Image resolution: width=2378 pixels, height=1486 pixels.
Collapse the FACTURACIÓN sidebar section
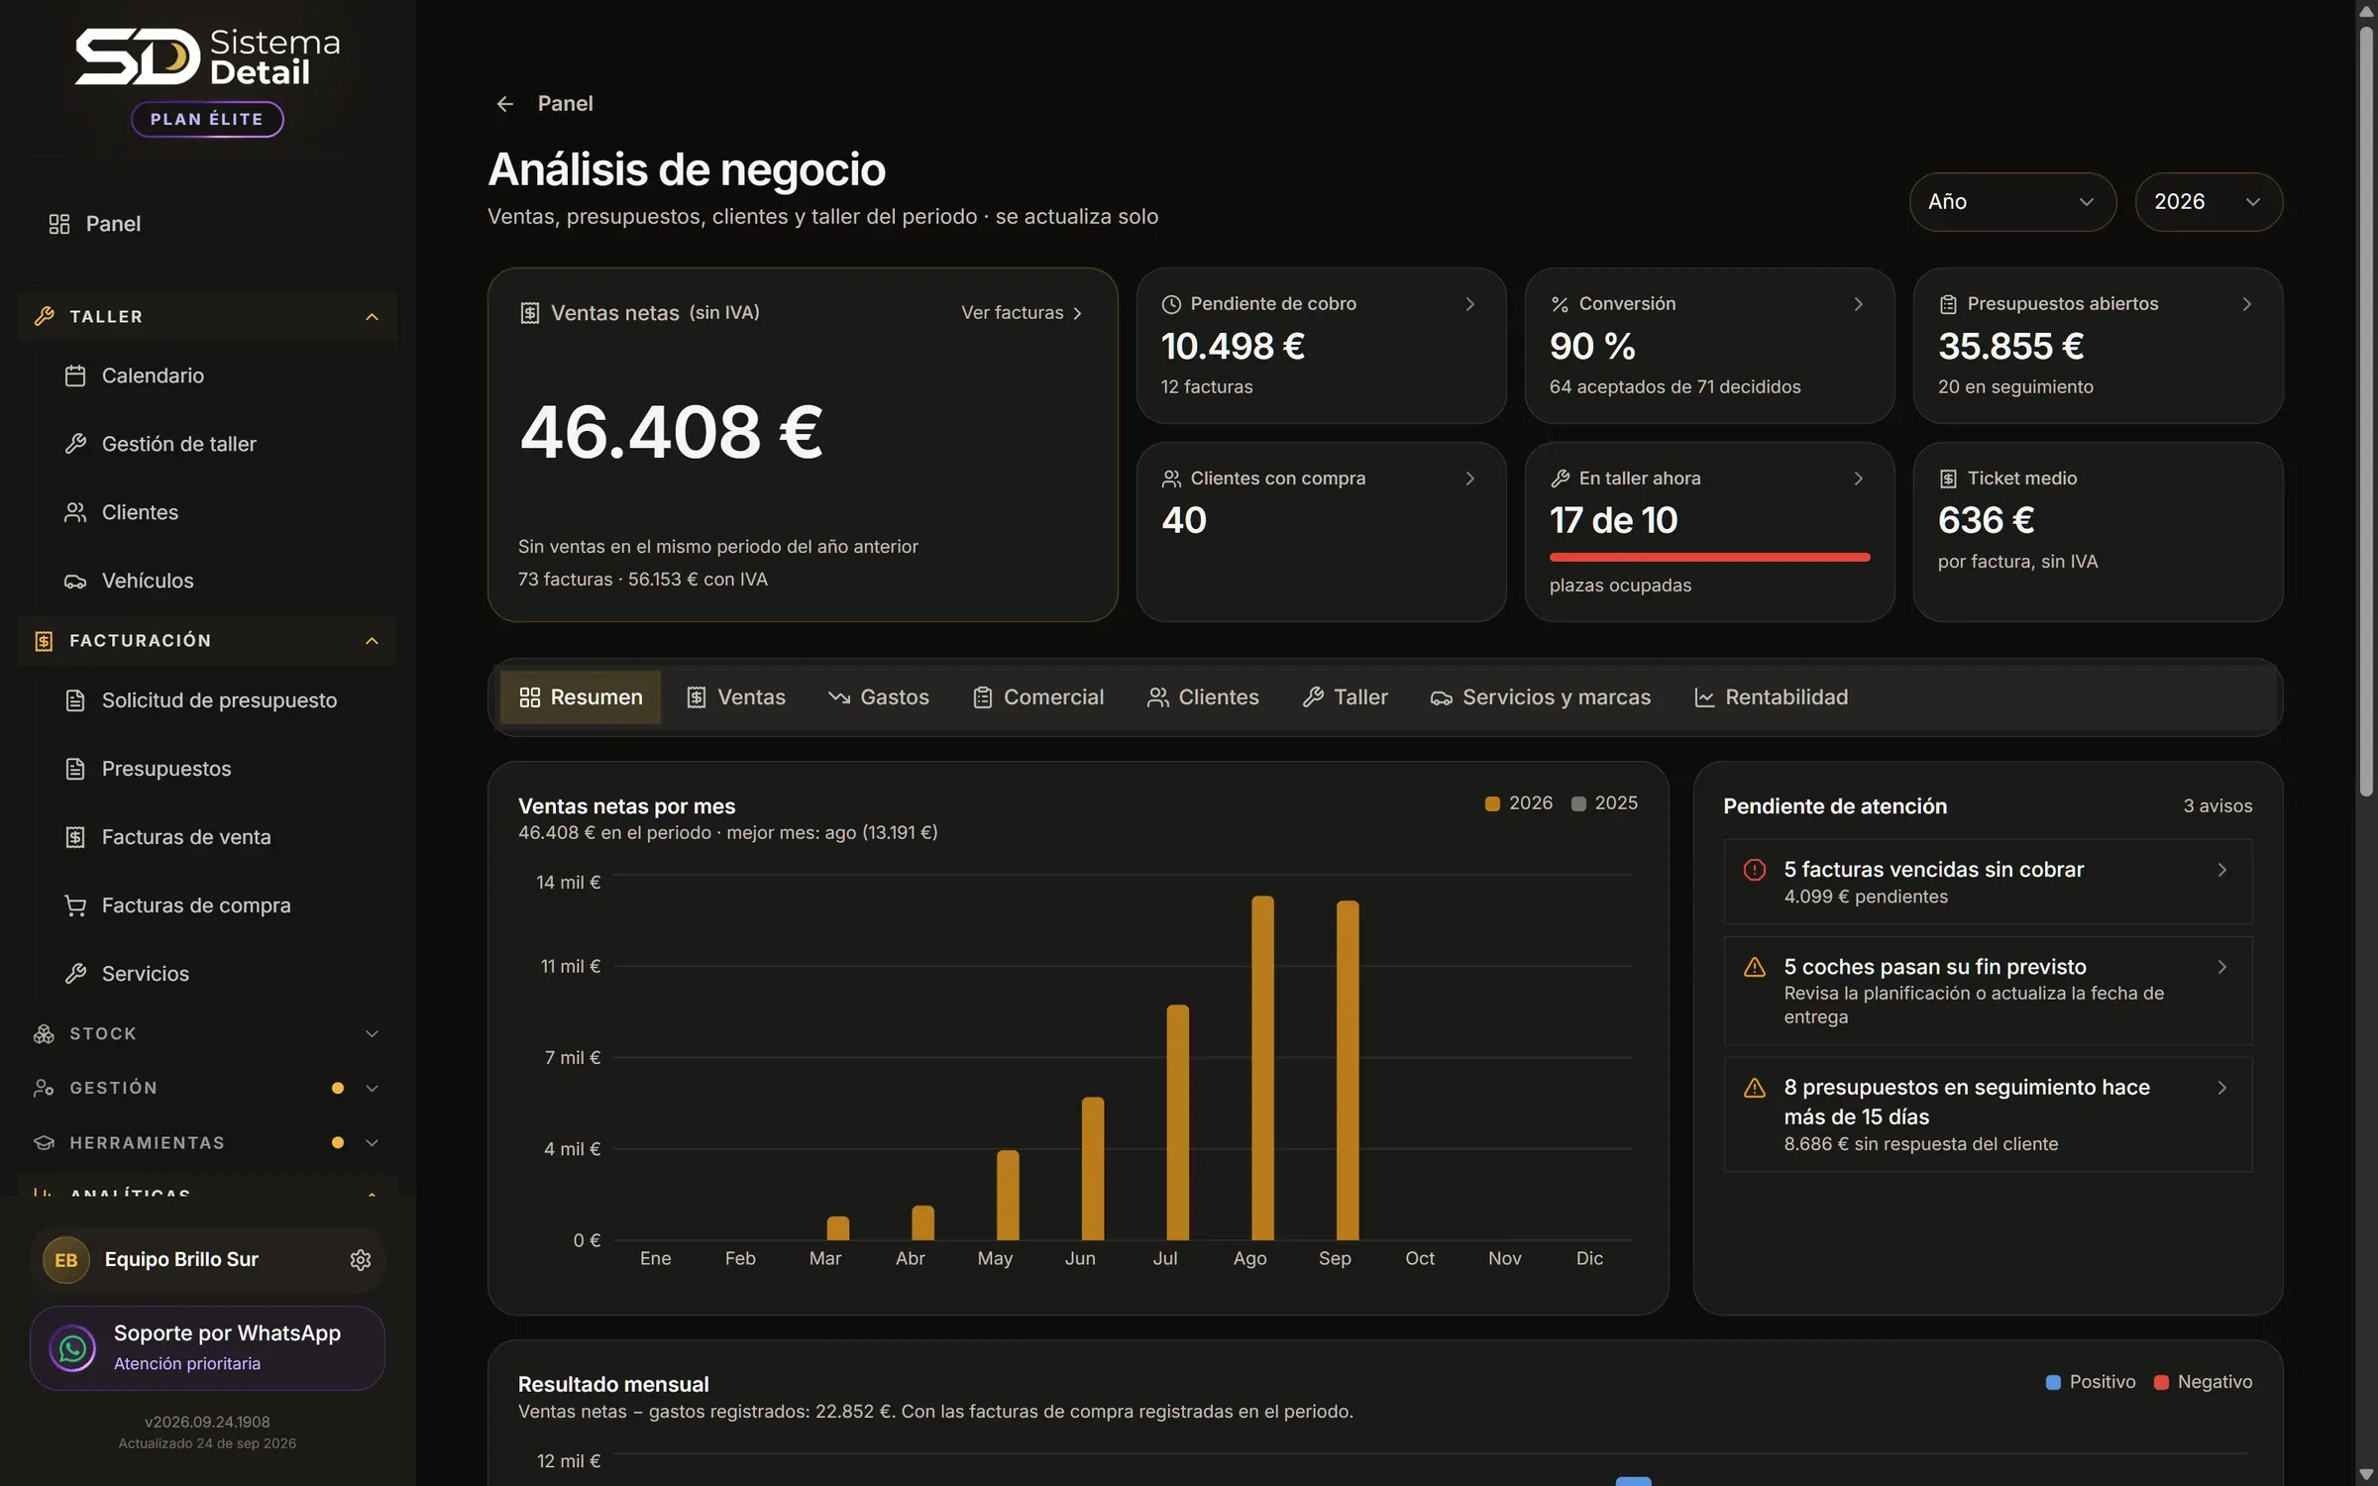coord(208,641)
